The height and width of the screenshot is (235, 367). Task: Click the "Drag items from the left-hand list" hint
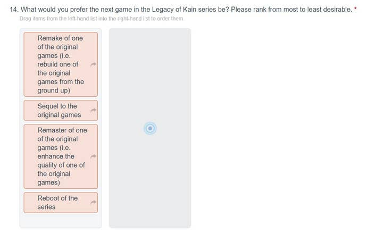point(98,19)
